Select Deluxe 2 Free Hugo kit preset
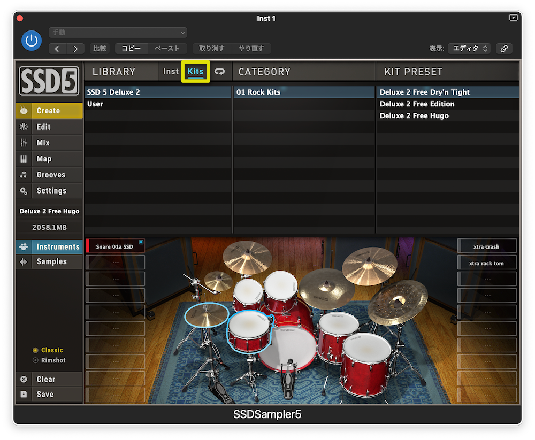Screen dimensions: 535x440 pos(414,115)
